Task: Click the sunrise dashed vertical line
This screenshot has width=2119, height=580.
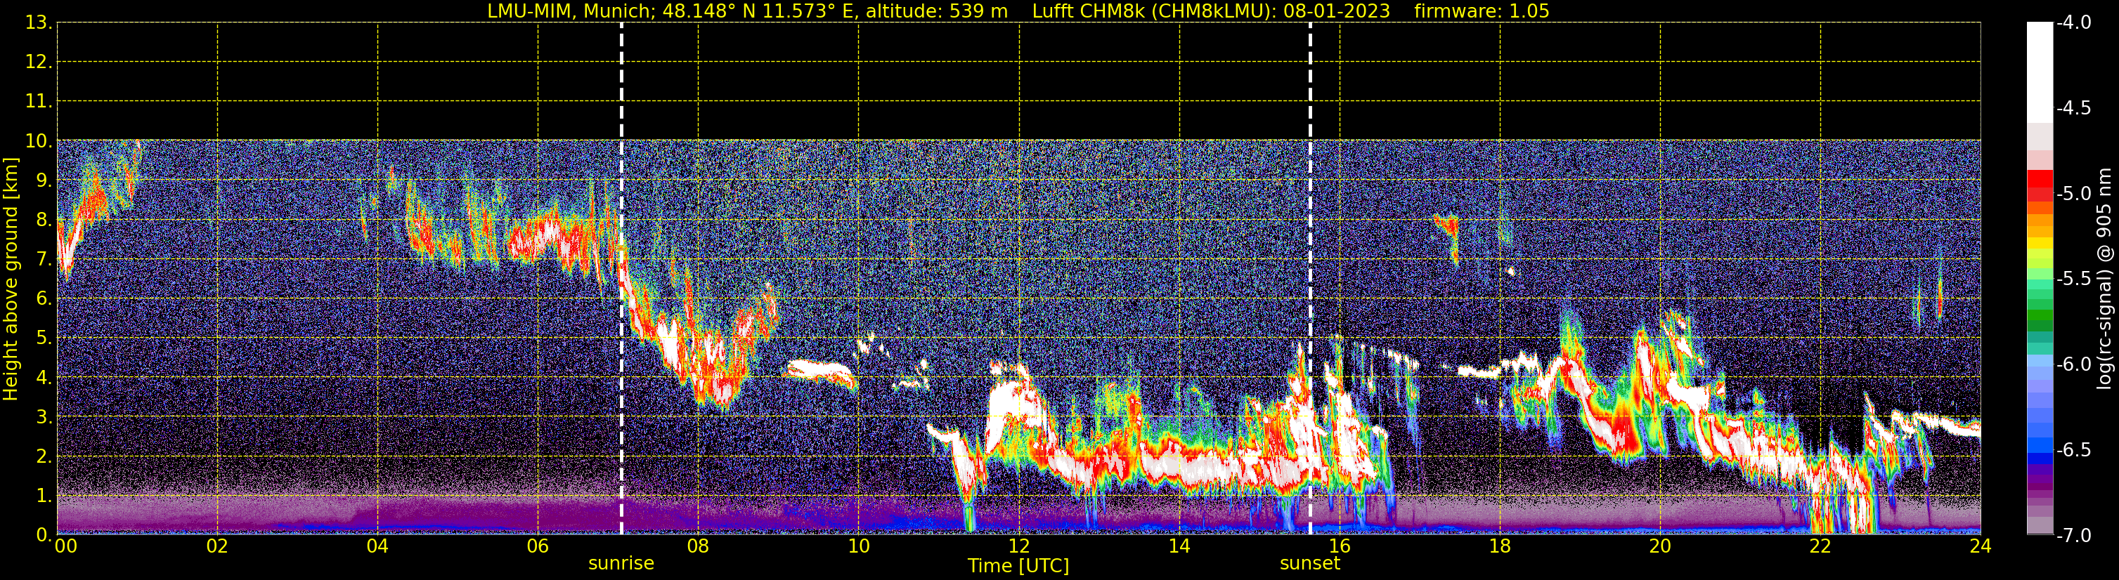Action: [621, 279]
